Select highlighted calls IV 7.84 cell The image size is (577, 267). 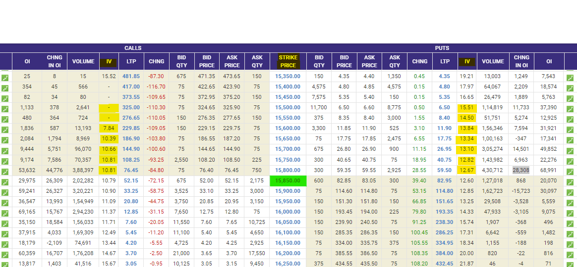click(x=109, y=129)
